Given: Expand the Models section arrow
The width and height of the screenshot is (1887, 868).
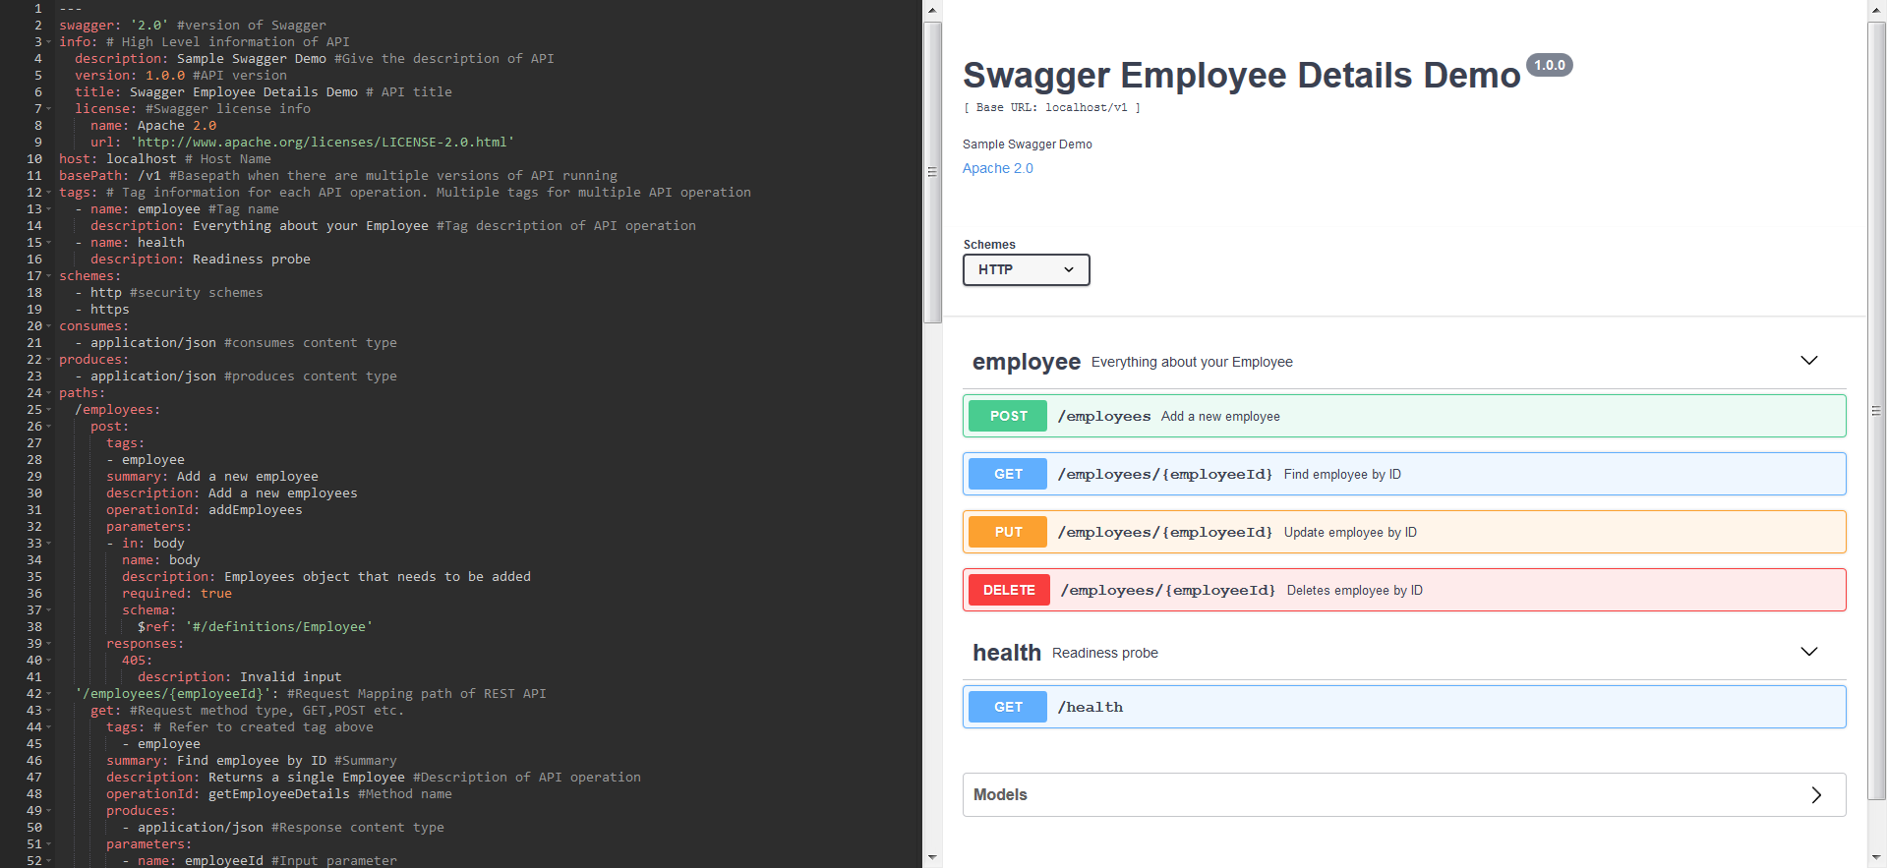Looking at the screenshot, I should (1816, 794).
